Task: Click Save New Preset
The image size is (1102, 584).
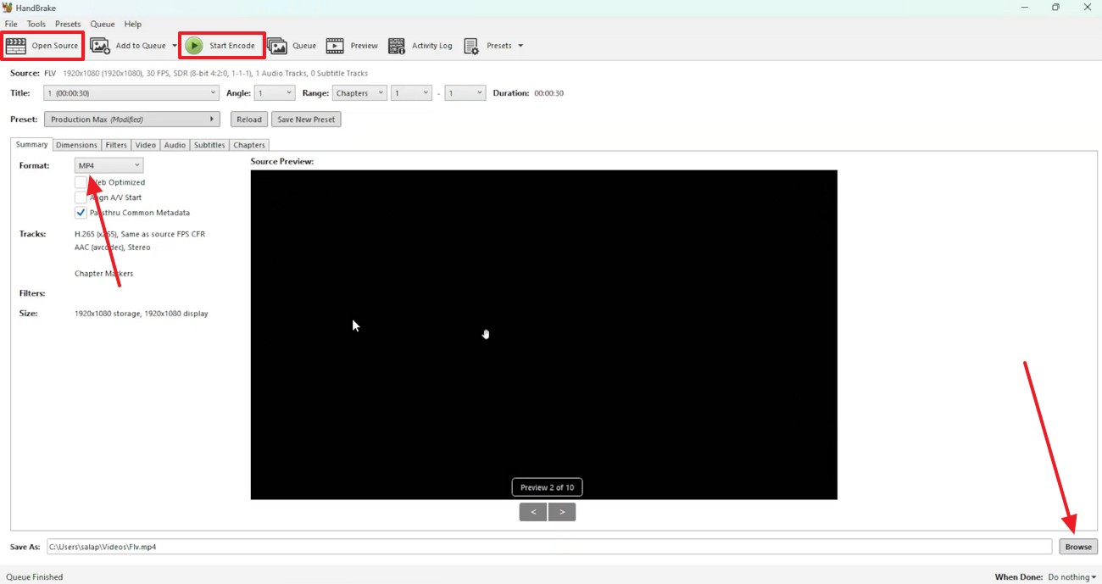Action: [306, 119]
